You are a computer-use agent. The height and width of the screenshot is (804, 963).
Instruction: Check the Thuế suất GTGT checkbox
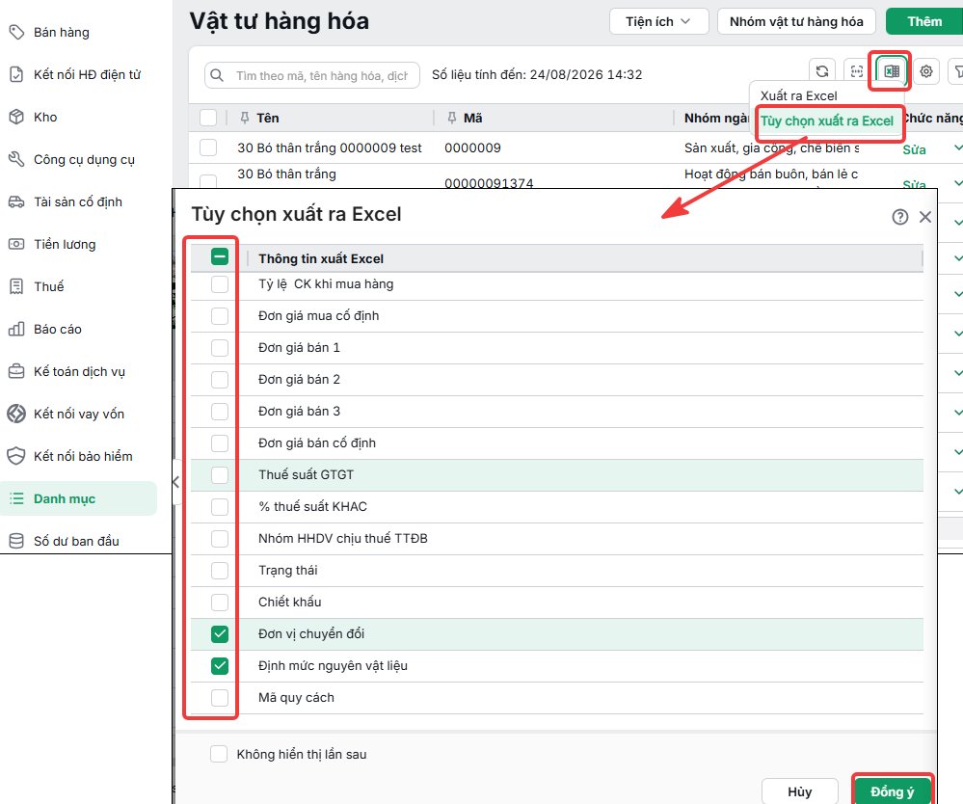219,474
